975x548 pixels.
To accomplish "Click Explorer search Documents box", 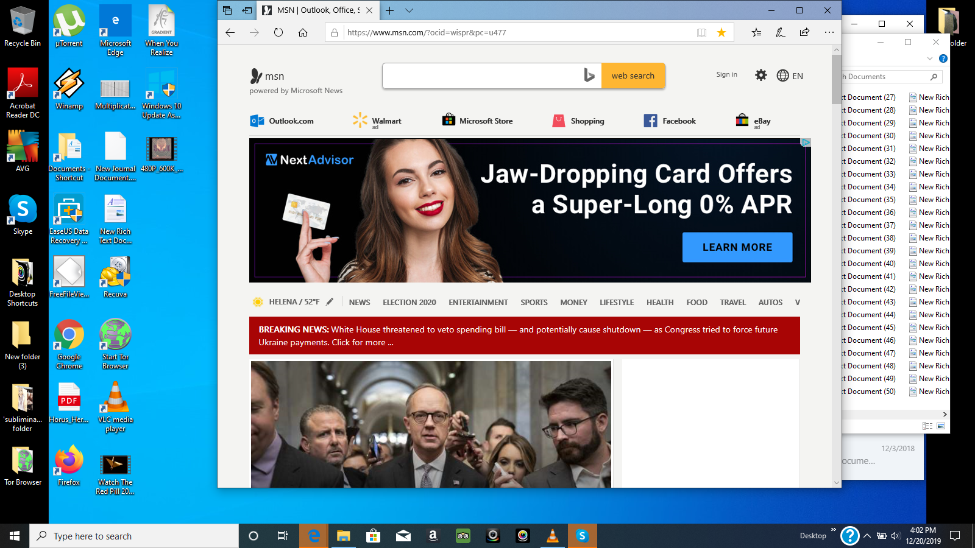I will coord(892,77).
